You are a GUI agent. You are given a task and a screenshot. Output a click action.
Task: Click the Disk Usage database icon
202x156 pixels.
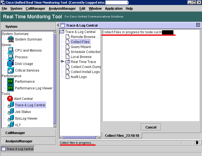coord(11,64)
